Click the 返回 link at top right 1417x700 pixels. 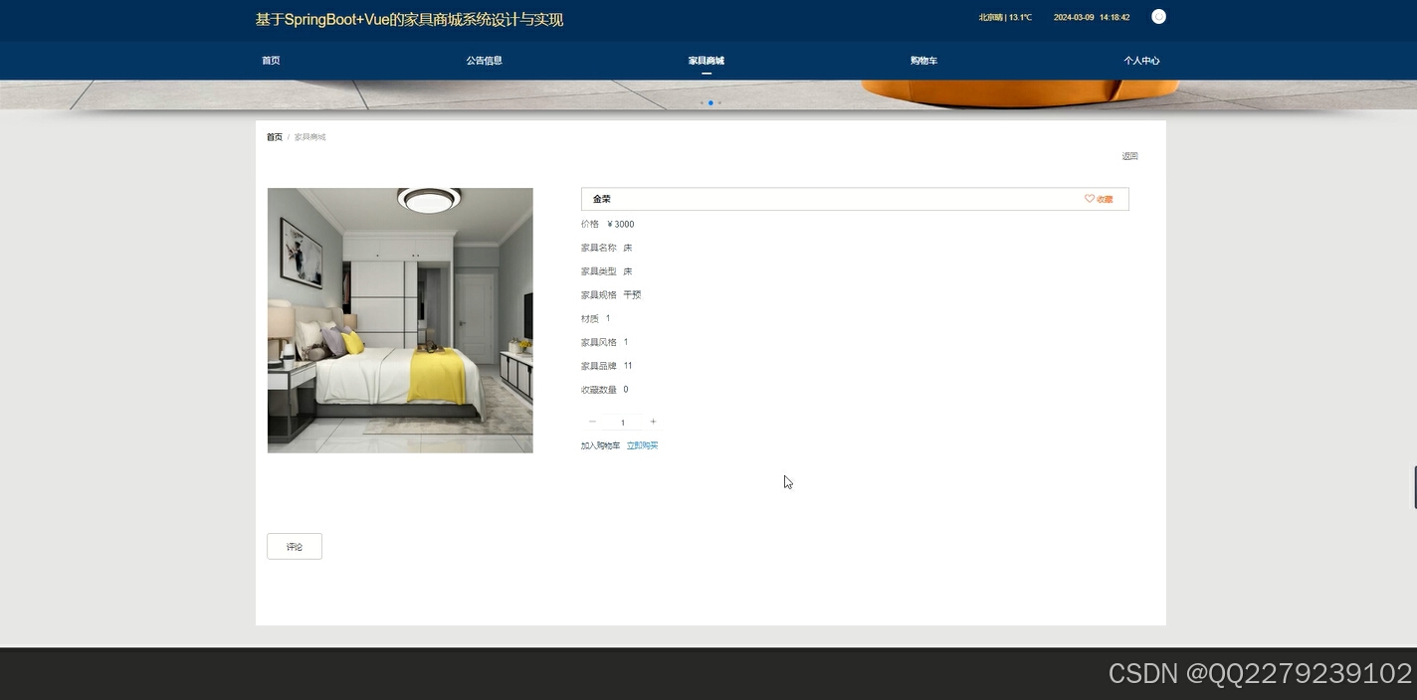coord(1129,156)
